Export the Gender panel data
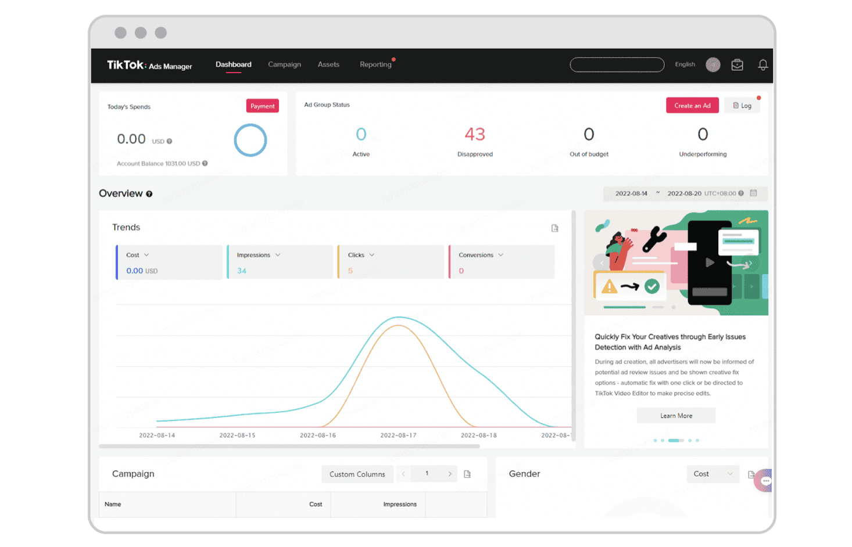852x547 pixels. tap(751, 474)
